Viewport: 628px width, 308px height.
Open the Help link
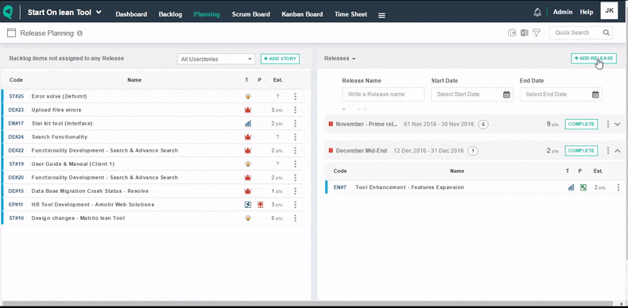coord(587,12)
